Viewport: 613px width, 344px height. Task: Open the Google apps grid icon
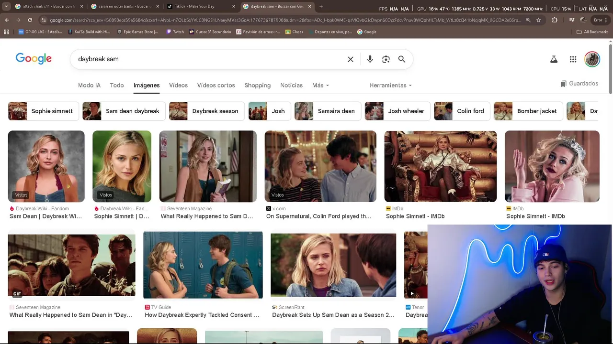[x=573, y=59]
